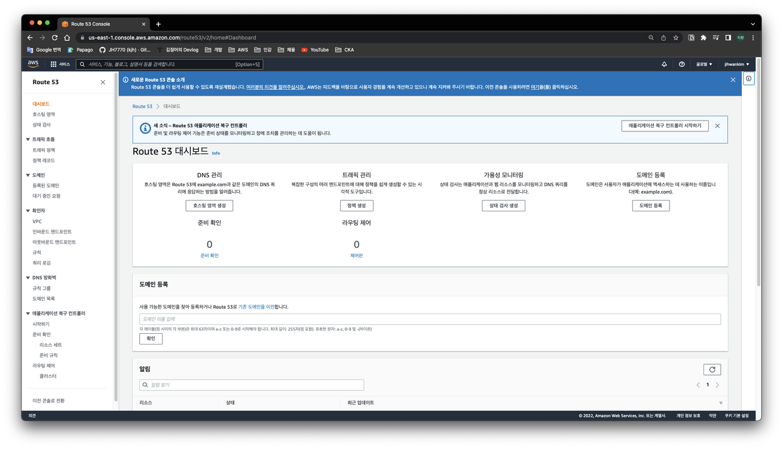Image resolution: width=783 pixels, height=449 pixels.
Task: Open the browser zoom magnifier icon
Action: (x=651, y=38)
